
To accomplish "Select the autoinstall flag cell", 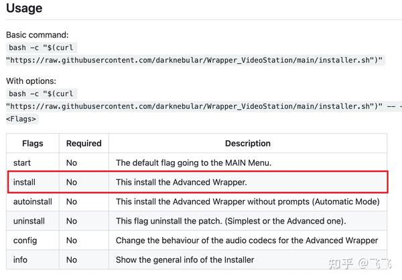I will point(31,201).
